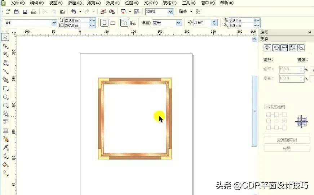Click the 造形 docker title
The image size is (314, 195).
[x=264, y=32]
